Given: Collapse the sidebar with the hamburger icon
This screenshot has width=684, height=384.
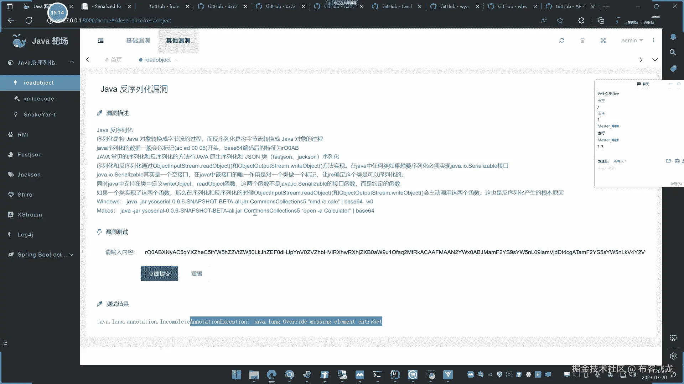Looking at the screenshot, I should tap(101, 41).
